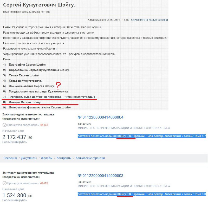Viewport: 208px width, 202px height.
Task: Open the Жалобы tab
Action: [x=47, y=158]
